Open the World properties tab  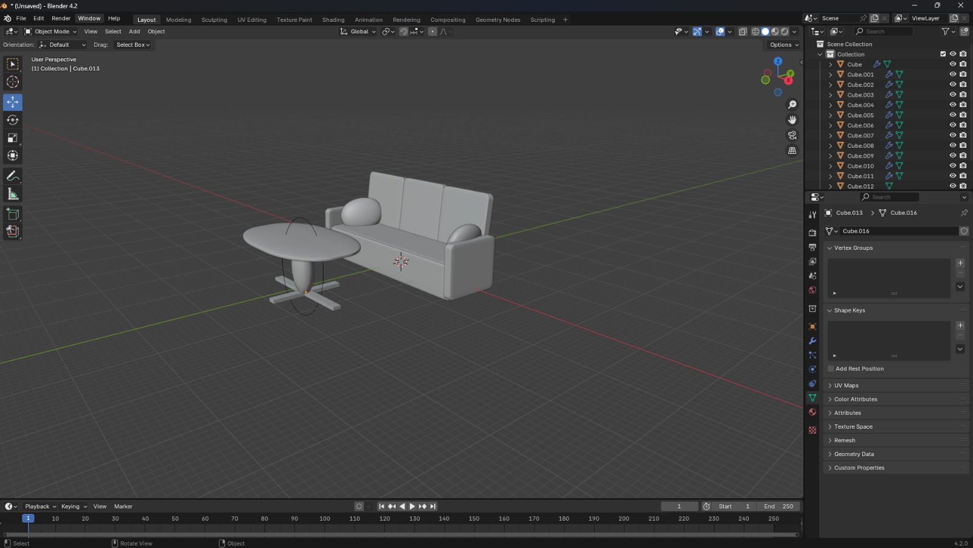click(x=812, y=290)
